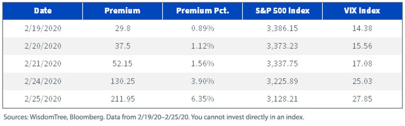Select the 2/20/2020 date cell

[x=43, y=46]
